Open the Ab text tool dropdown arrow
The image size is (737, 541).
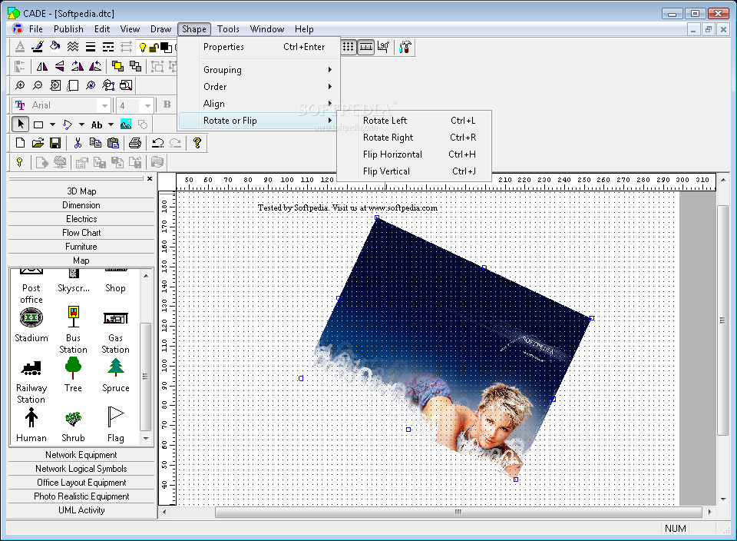(x=111, y=124)
